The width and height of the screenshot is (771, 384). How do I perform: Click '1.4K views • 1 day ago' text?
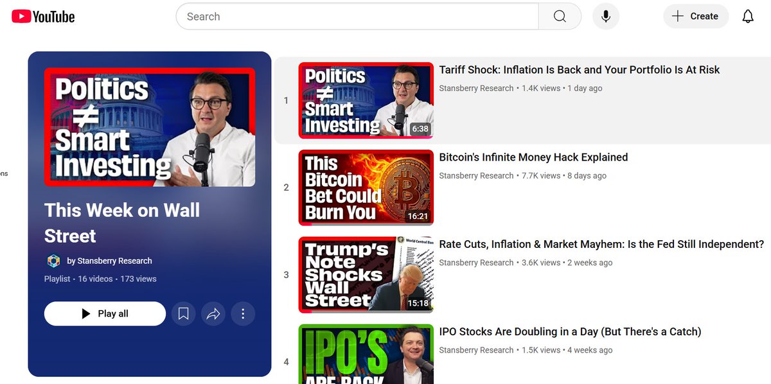tap(562, 89)
